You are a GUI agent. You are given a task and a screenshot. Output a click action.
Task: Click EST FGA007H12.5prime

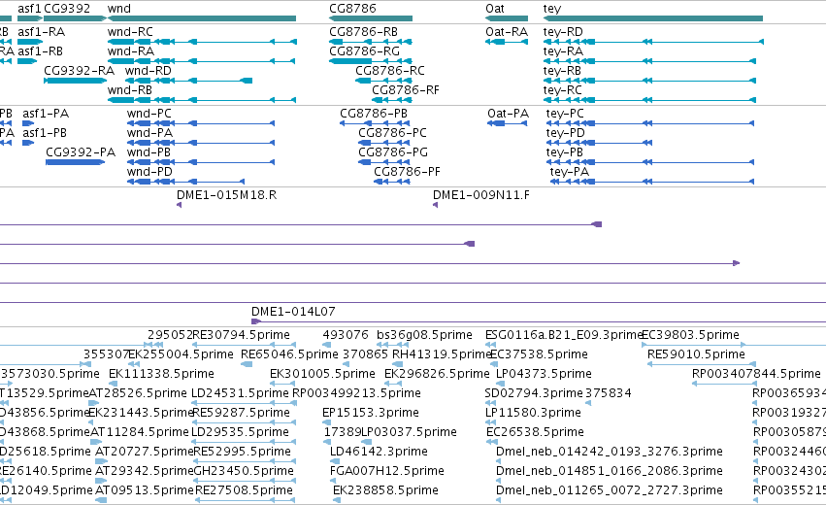point(387,471)
